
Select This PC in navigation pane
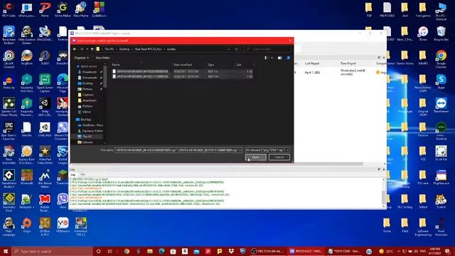pos(87,137)
